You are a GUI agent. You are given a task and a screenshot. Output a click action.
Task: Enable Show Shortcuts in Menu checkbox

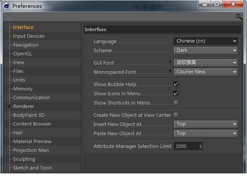(x=176, y=103)
